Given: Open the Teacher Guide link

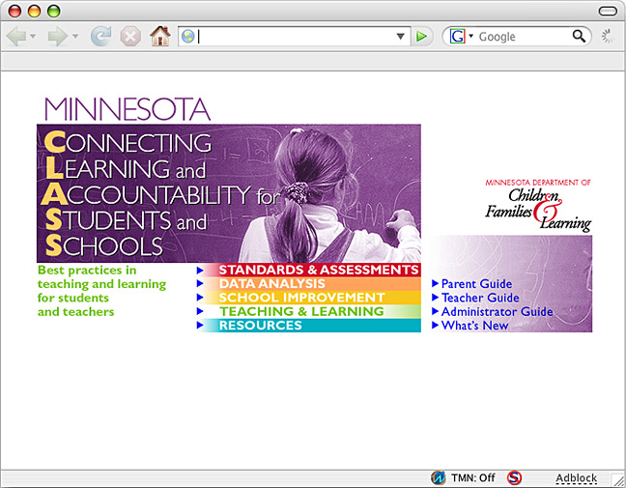Looking at the screenshot, I should 480,298.
